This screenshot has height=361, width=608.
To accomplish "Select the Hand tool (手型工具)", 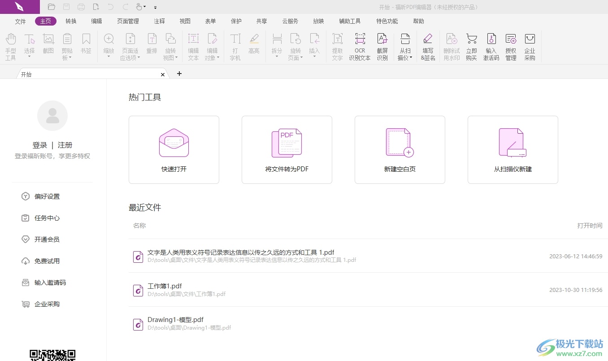I will (11, 47).
